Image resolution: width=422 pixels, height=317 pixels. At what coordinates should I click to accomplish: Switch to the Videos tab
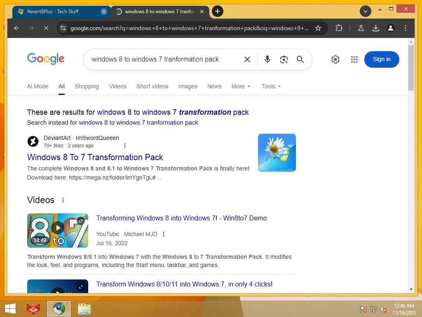tap(117, 86)
